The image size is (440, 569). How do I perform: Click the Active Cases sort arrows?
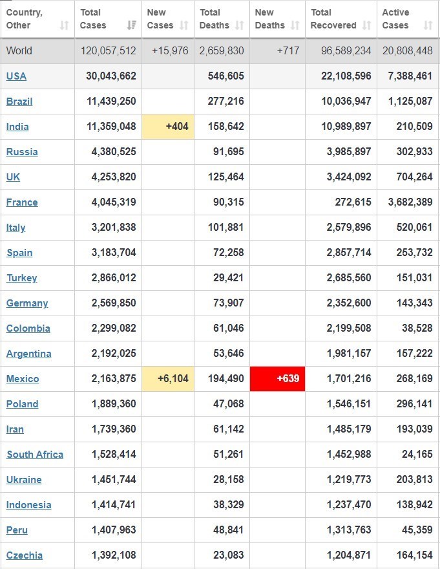click(428, 25)
